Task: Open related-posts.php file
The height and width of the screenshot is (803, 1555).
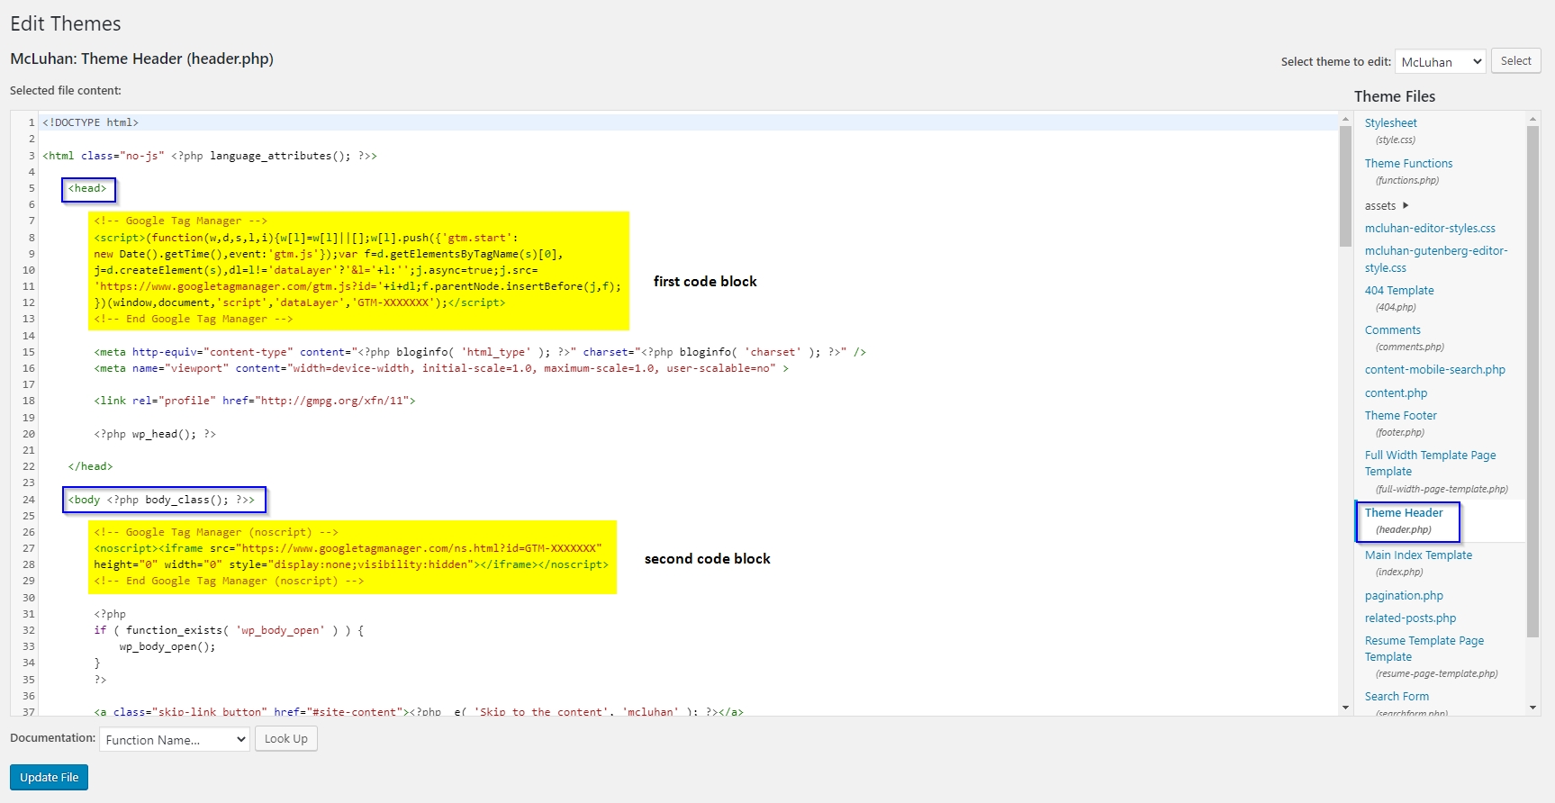Action: point(1410,618)
